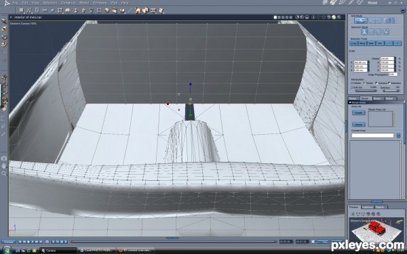This screenshot has width=407, height=254.
Task: Open the highlighted room icon in top right
Action: click(x=333, y=2)
